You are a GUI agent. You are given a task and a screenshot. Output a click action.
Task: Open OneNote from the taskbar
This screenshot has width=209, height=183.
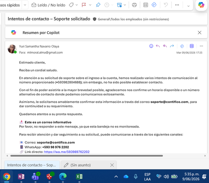21,177
